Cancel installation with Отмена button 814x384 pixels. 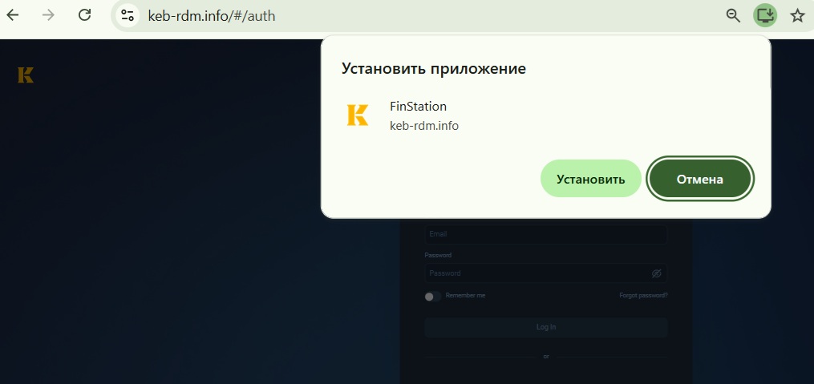pos(700,179)
